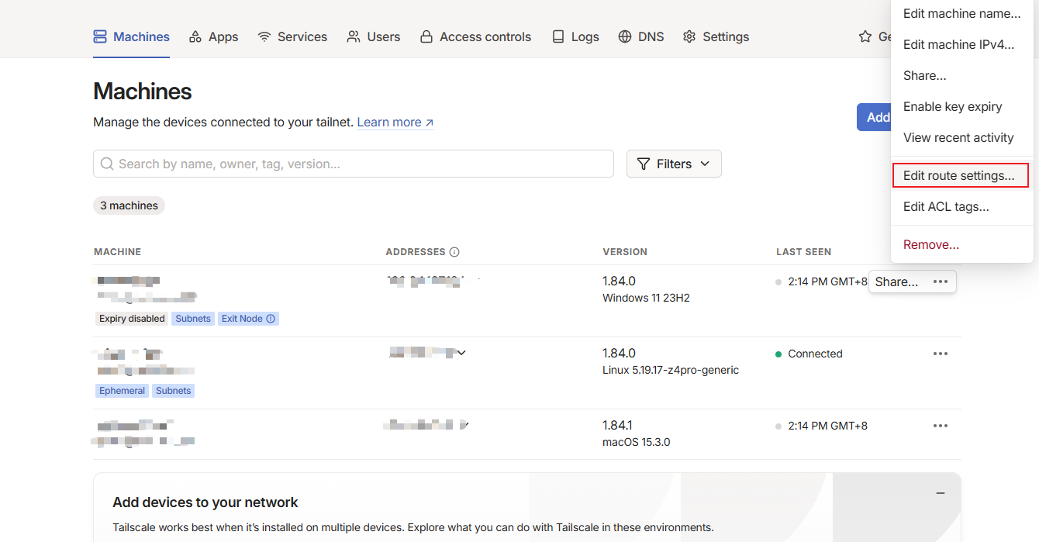Switch to the Users tab
Image resolution: width=1039 pixels, height=542 pixels.
(x=374, y=36)
